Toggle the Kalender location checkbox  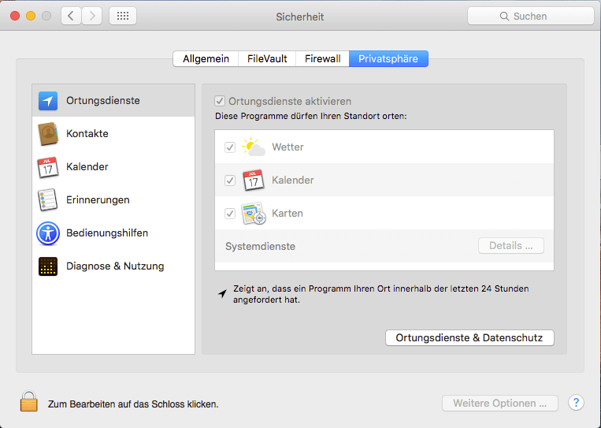point(230,181)
